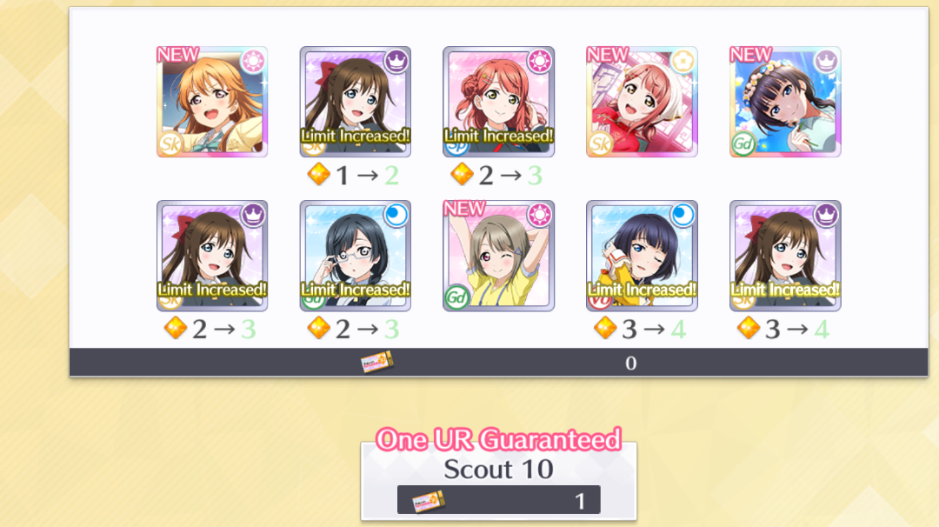Viewport: 939px width, 527px height.
Task: Click the blue moon attribute icon on glasses card
Action: point(396,215)
